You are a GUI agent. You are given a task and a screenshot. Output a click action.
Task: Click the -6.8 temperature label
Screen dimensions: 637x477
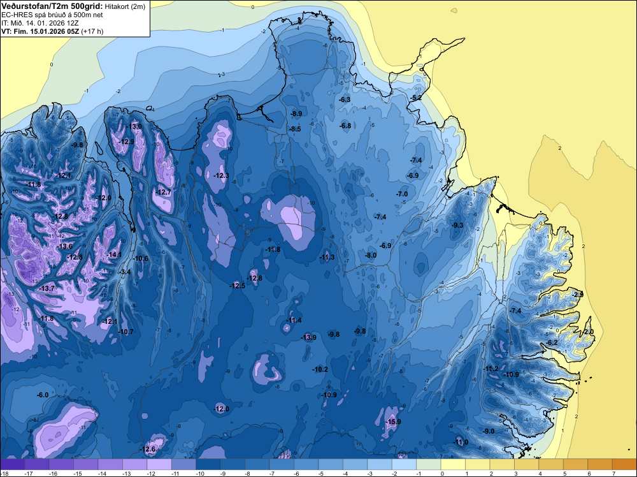(345, 126)
